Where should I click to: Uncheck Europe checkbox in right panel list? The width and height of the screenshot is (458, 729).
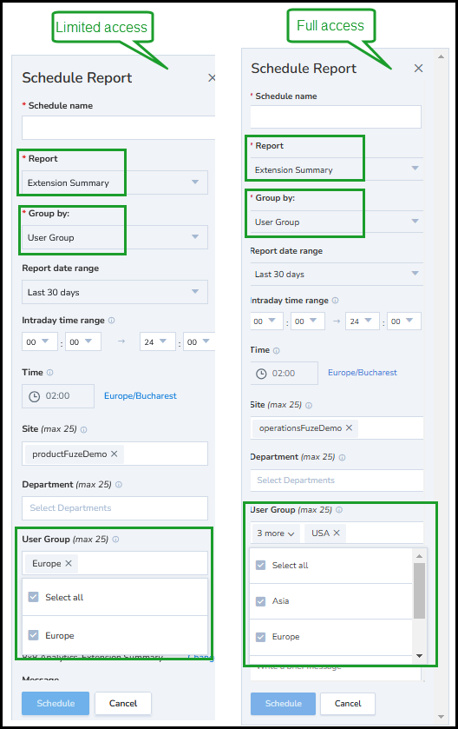(261, 637)
